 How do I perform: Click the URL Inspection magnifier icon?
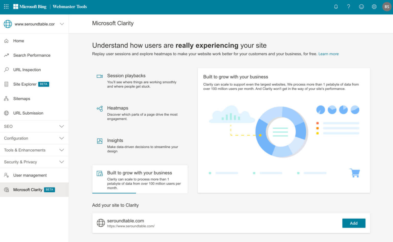pos(6,70)
